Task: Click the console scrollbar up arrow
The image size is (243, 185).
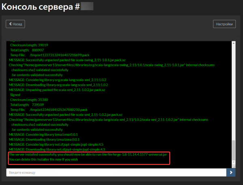Action: pos(234,43)
